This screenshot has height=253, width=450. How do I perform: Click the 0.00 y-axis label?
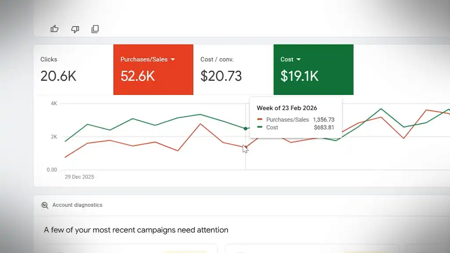(x=52, y=170)
